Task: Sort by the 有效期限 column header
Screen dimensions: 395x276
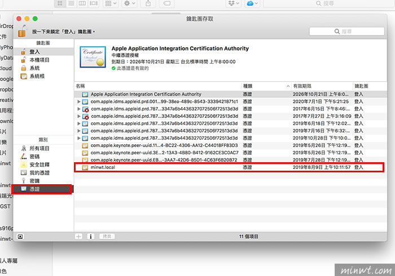Action: (322, 86)
